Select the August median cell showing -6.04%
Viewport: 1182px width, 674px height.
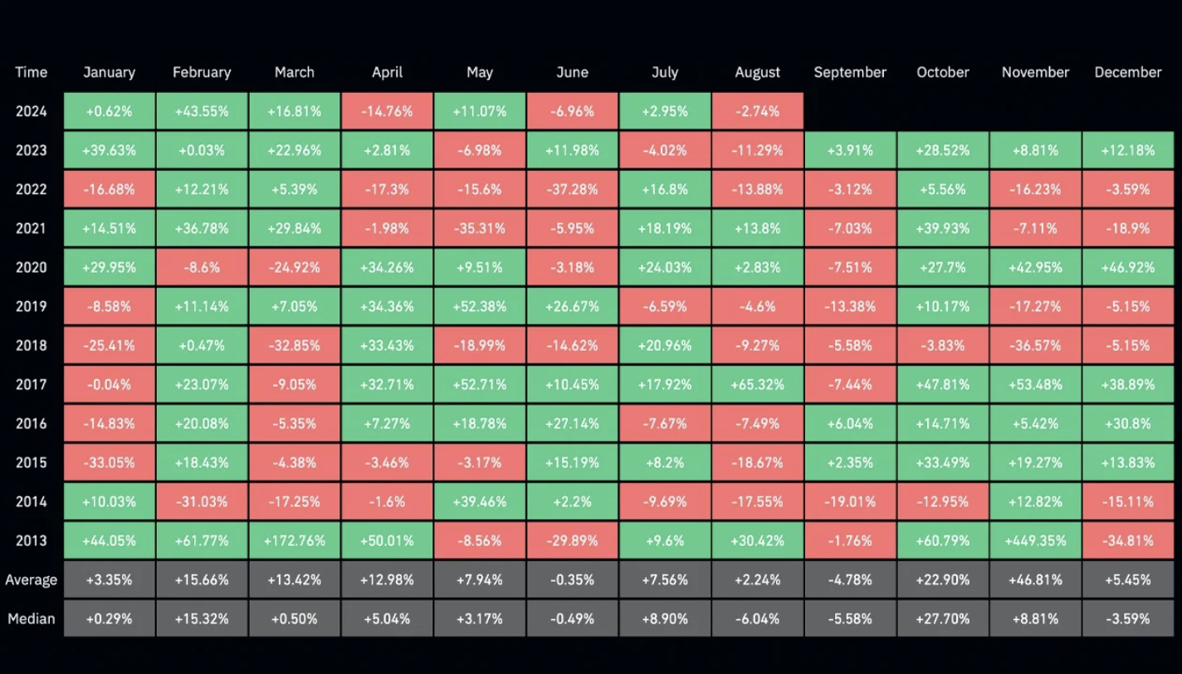[x=757, y=618]
